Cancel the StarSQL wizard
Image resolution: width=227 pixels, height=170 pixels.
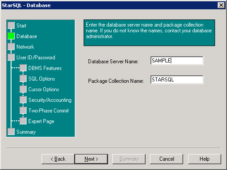pyautogui.click(x=166, y=159)
